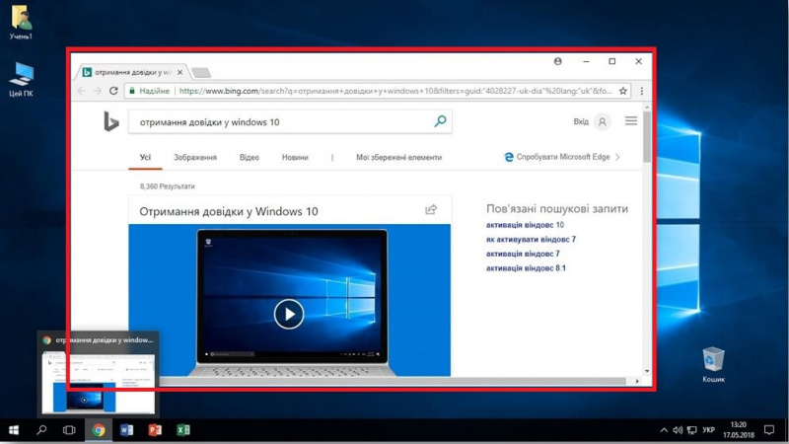
Task: Click the magnifier search icon in Bing
Action: [440, 122]
